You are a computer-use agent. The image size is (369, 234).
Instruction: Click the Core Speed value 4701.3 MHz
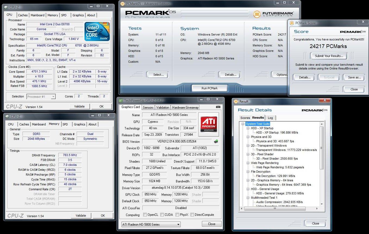point(39,72)
